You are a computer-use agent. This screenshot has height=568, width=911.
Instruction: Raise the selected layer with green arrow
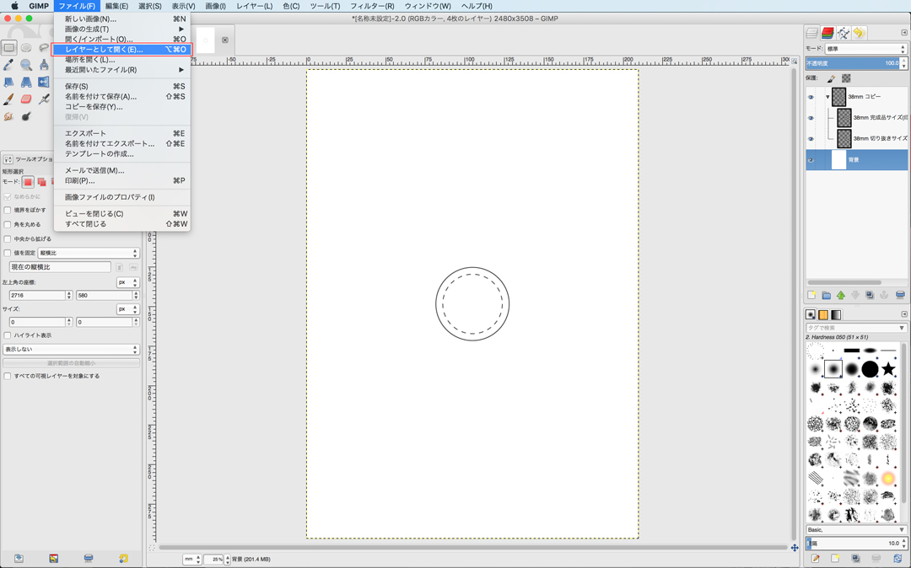pos(840,296)
